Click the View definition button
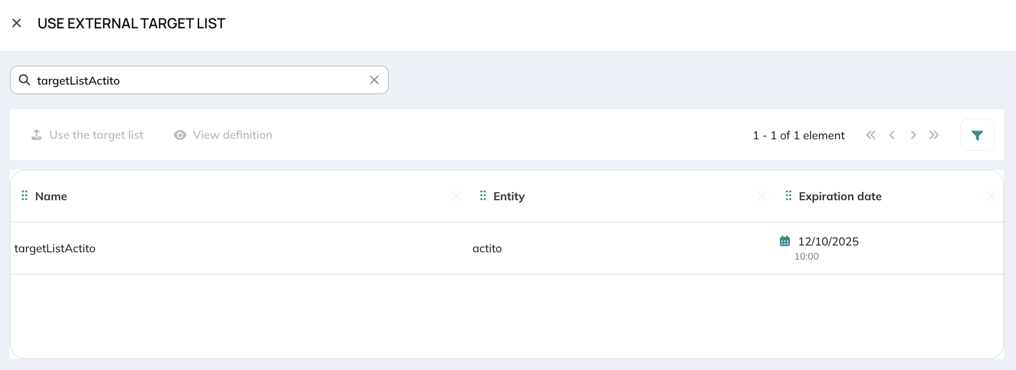The image size is (1016, 370). (223, 135)
